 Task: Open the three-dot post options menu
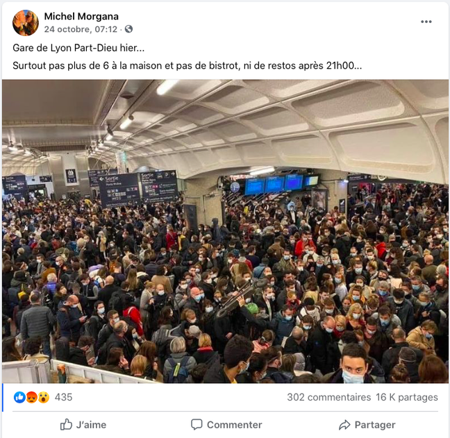click(x=426, y=22)
